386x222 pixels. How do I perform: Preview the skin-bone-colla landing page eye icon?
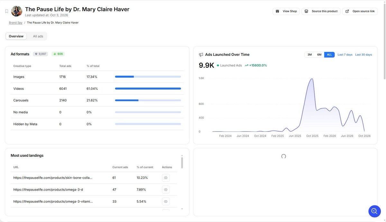tap(166, 178)
